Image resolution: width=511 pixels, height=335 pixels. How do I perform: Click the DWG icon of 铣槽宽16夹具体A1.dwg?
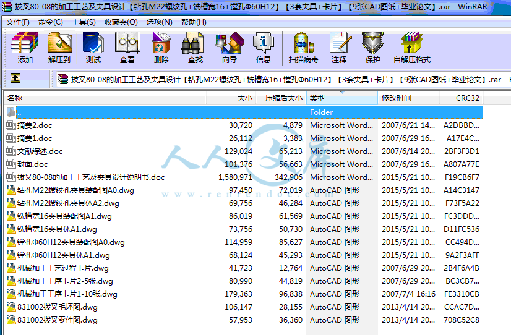11,229
